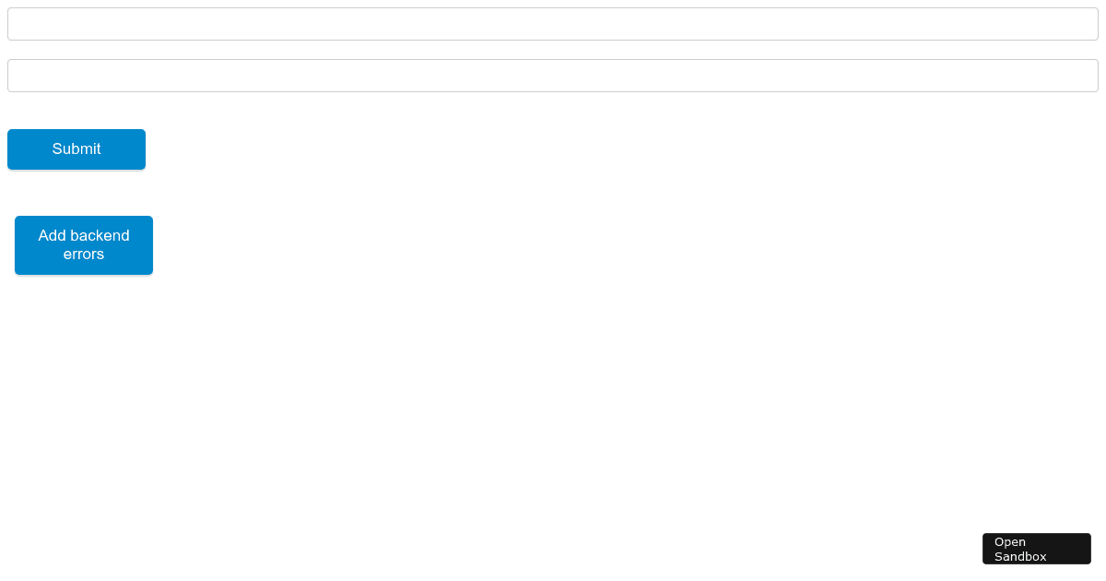
Task: Submit the form using the blue button
Action: point(76,149)
